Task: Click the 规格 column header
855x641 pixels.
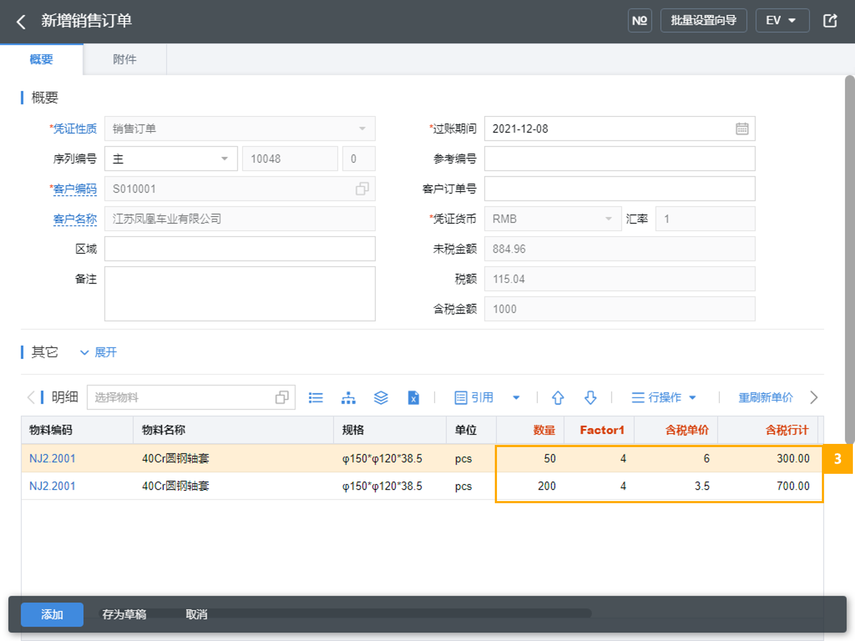Action: click(390, 430)
